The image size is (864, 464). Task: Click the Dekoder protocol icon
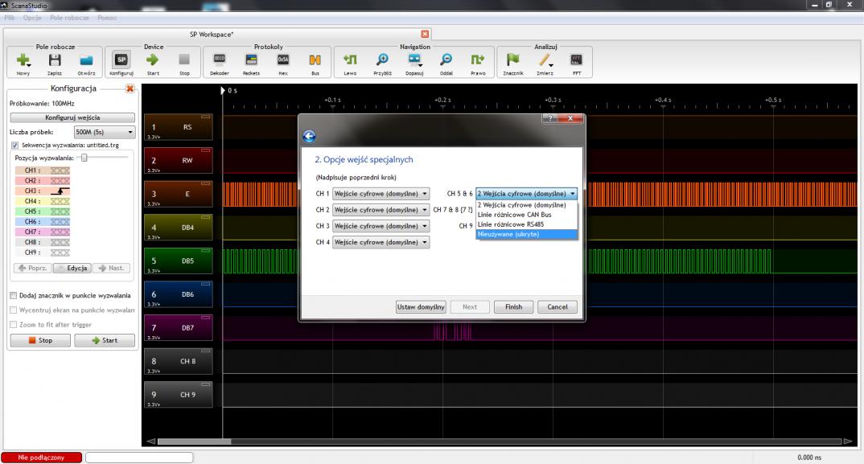(x=219, y=60)
